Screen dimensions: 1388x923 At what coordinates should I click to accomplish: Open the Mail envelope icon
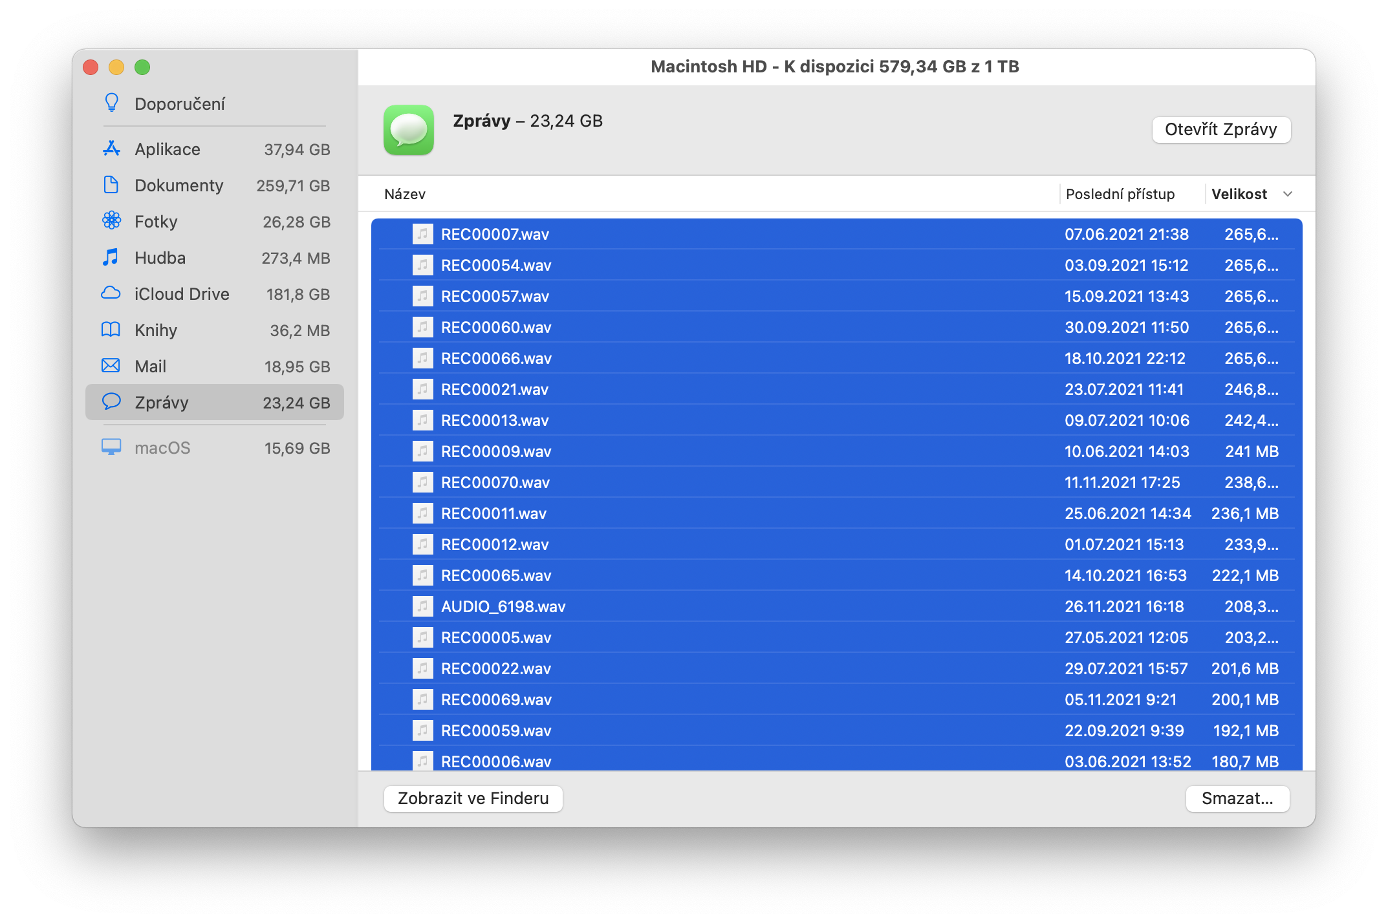[111, 366]
